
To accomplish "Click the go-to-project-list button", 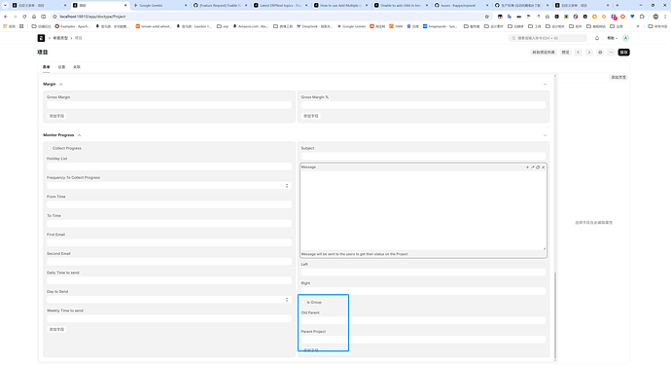I will (544, 53).
